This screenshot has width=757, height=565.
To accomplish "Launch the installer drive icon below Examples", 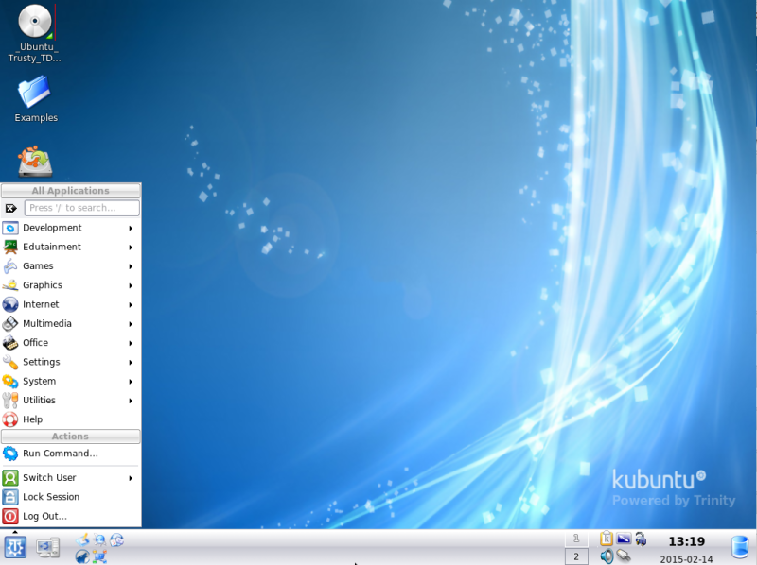I will pos(35,162).
